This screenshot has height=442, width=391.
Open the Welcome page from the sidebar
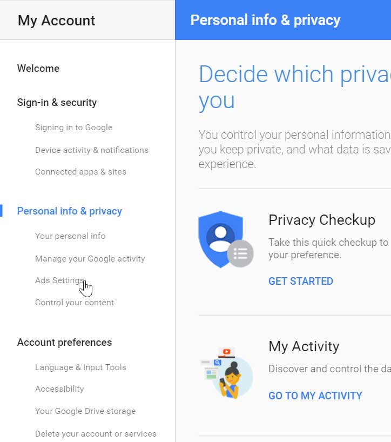38,68
